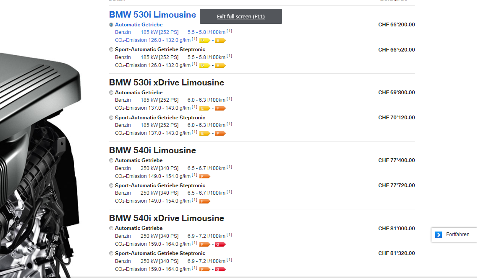Click efficiency class F label, 540i Sport-Automatic
This screenshot has width=481, height=278.
[x=204, y=201]
